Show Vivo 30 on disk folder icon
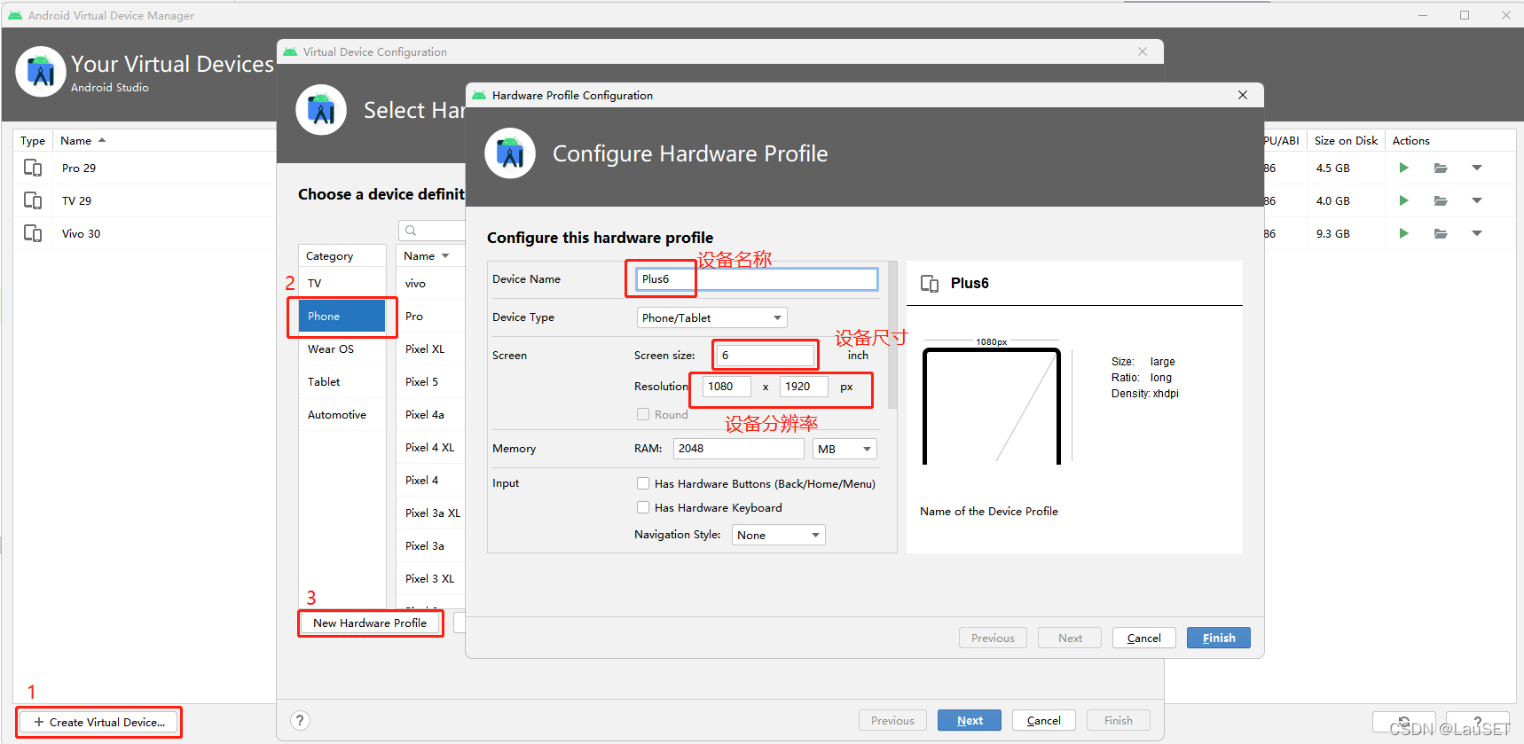This screenshot has height=744, width=1524. point(1441,233)
